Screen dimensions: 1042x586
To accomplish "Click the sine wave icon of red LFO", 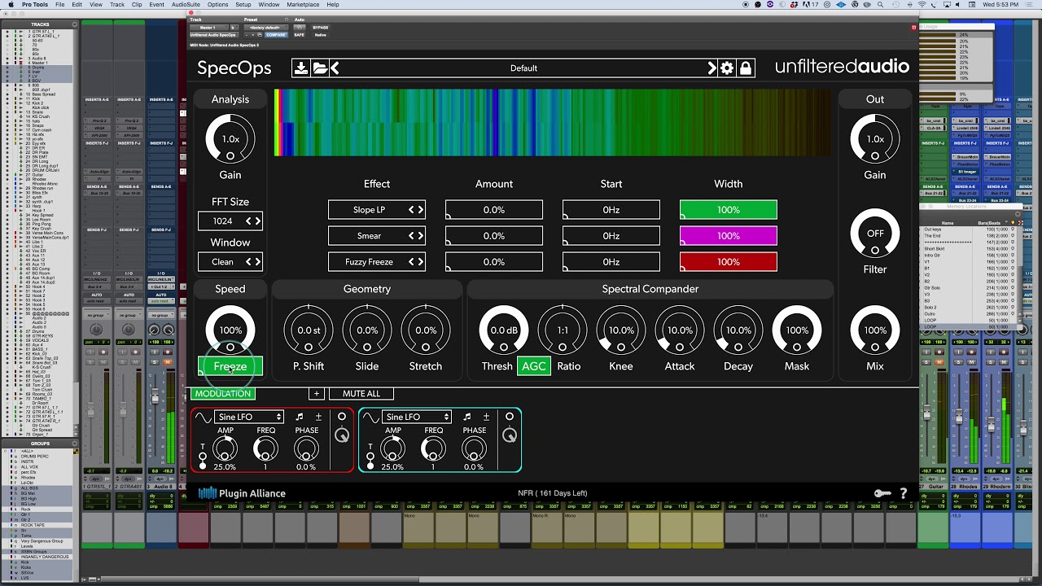I will [x=203, y=418].
